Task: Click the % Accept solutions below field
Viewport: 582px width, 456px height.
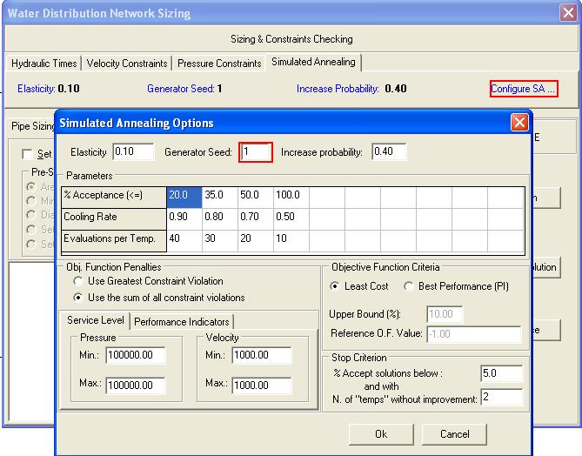Action: [501, 373]
